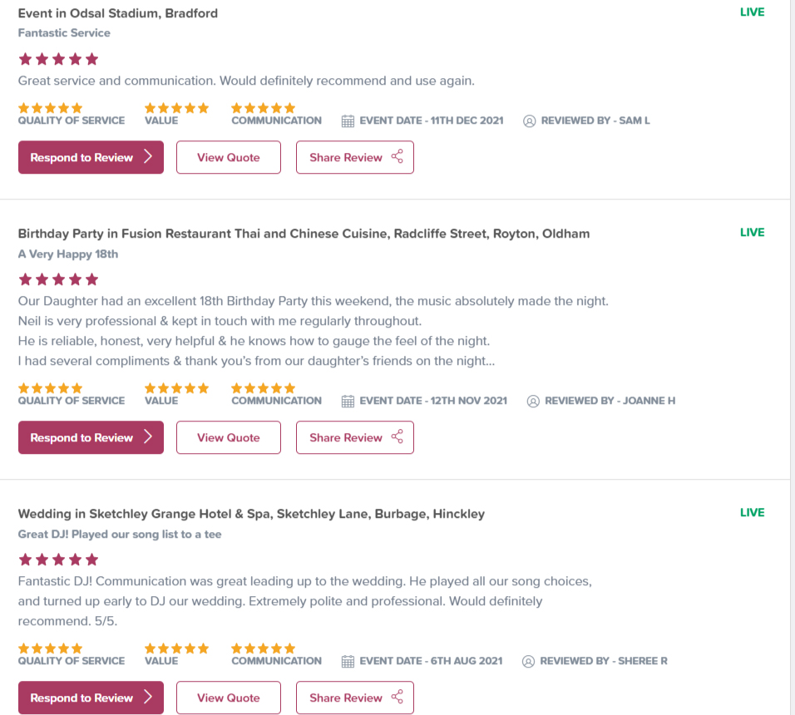Click calendar icon beside 6th Aug 2021
The height and width of the screenshot is (715, 795).
(x=348, y=661)
